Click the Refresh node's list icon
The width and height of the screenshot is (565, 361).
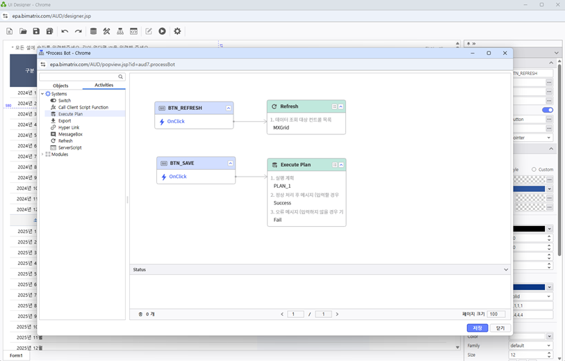click(334, 107)
